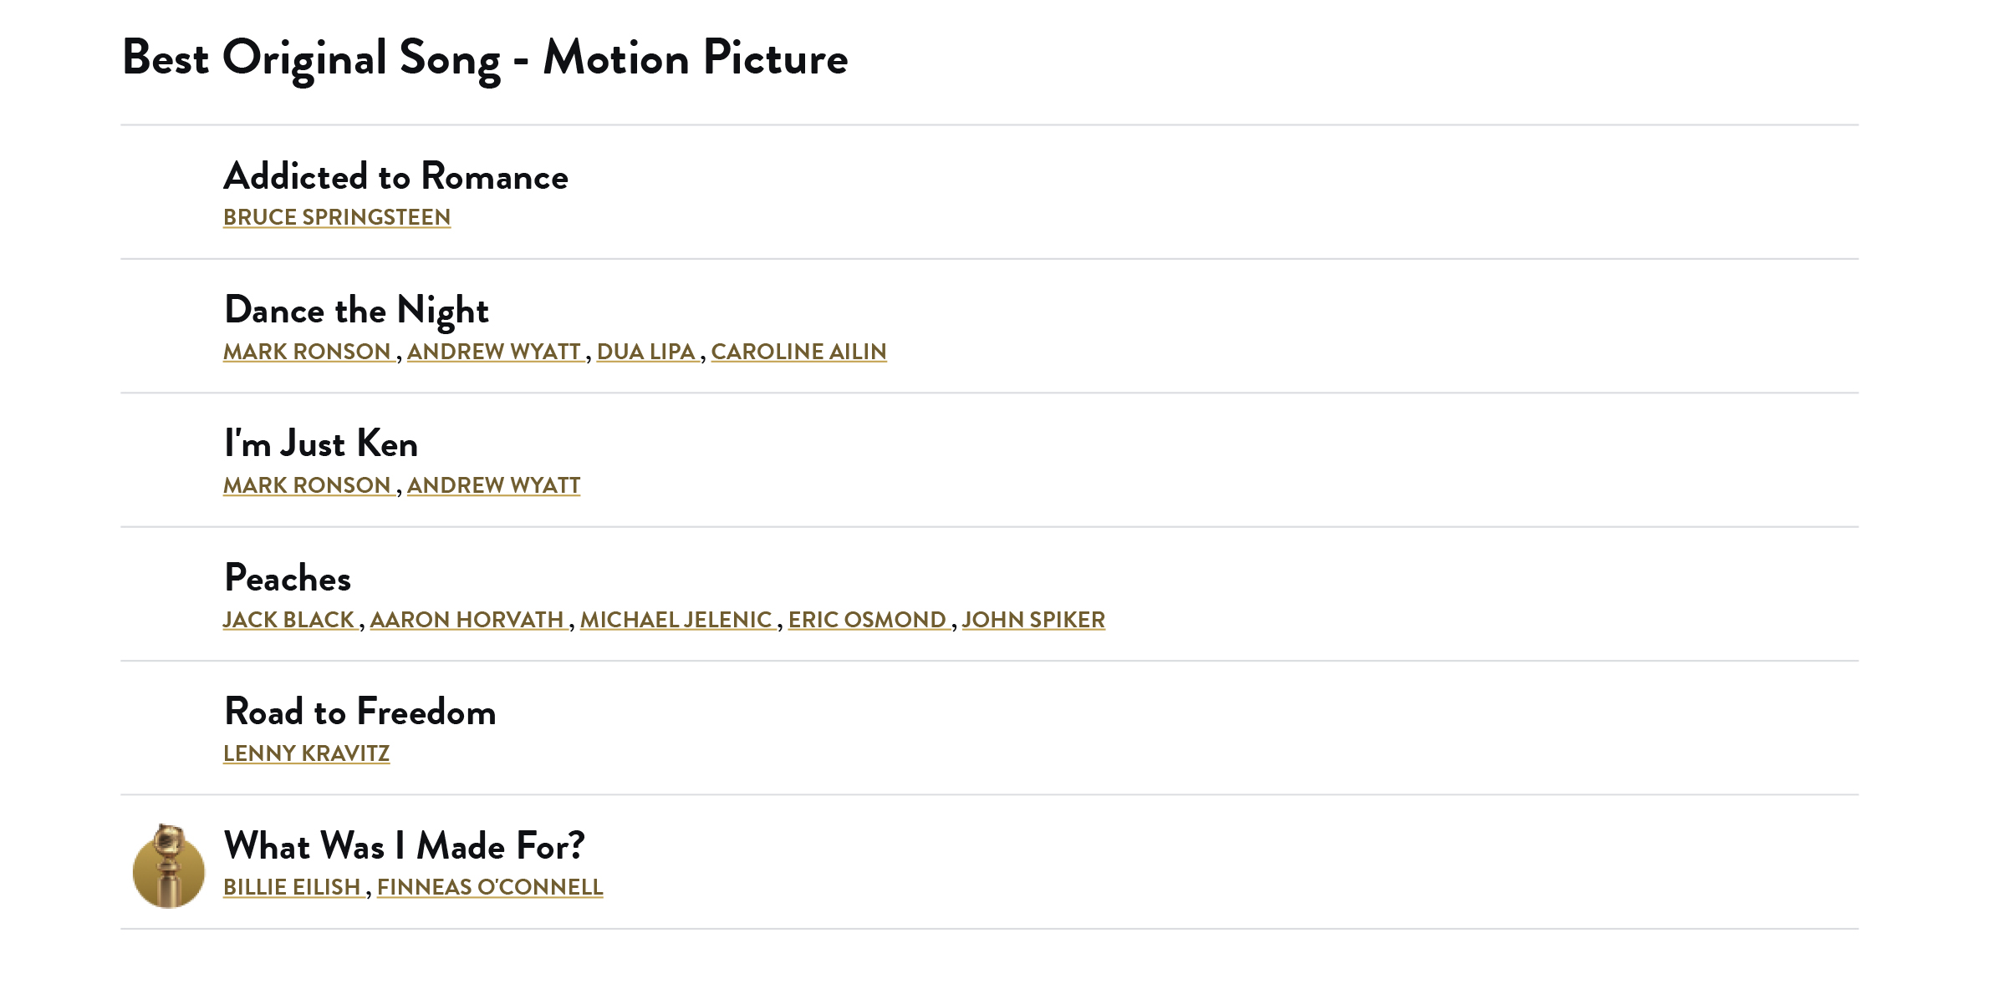This screenshot has width=2009, height=999.
Task: Visit the Caroline Ailin nominee page
Action: pyautogui.click(x=798, y=352)
